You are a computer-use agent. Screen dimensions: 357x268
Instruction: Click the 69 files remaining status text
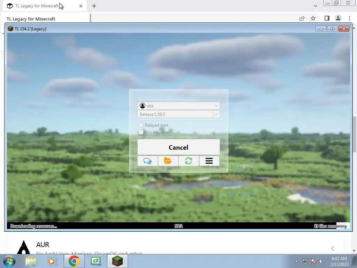click(x=330, y=226)
